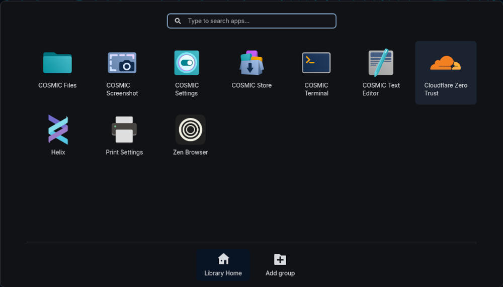Click the house icon above Library Home
Image resolution: width=503 pixels, height=287 pixels.
[x=223, y=259]
